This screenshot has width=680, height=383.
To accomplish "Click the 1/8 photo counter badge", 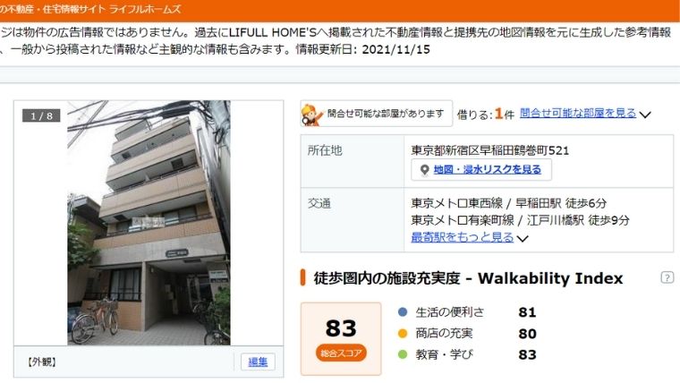I will click(x=41, y=115).
